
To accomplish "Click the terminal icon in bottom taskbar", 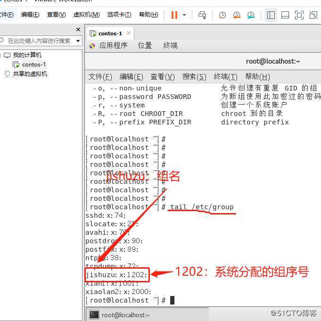I will coord(94,315).
